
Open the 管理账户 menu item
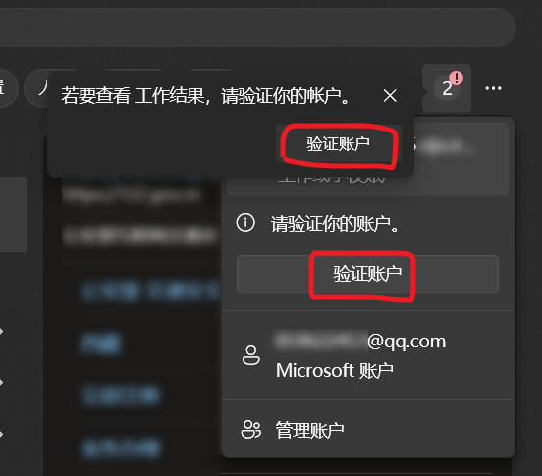(x=368, y=430)
